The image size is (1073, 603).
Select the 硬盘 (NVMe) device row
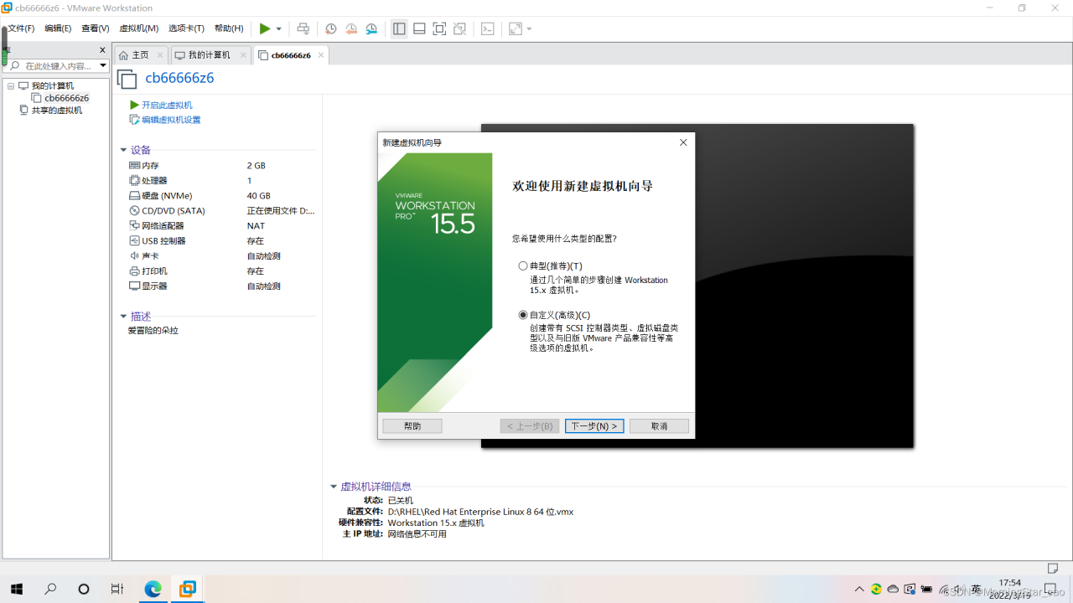click(221, 196)
